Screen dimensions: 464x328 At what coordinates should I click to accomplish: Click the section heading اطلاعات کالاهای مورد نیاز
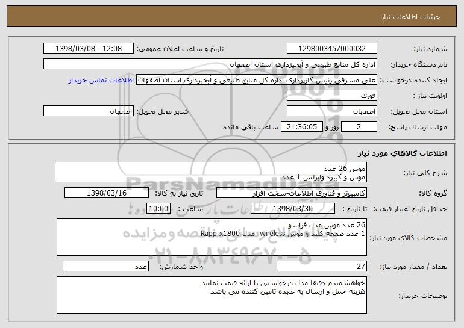(402, 153)
